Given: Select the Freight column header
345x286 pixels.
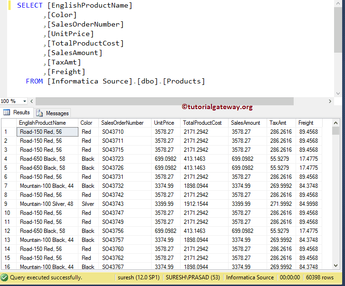Looking at the screenshot, I should [x=309, y=123].
